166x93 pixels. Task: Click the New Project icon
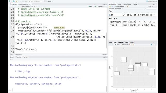click(13, 1)
